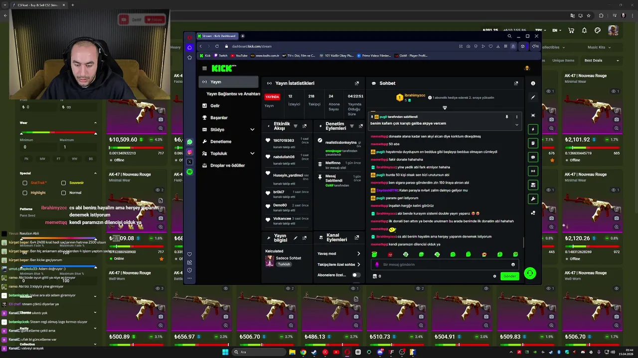Click the green headset support button
Viewport: 638px width, 358px height.
coord(530,273)
